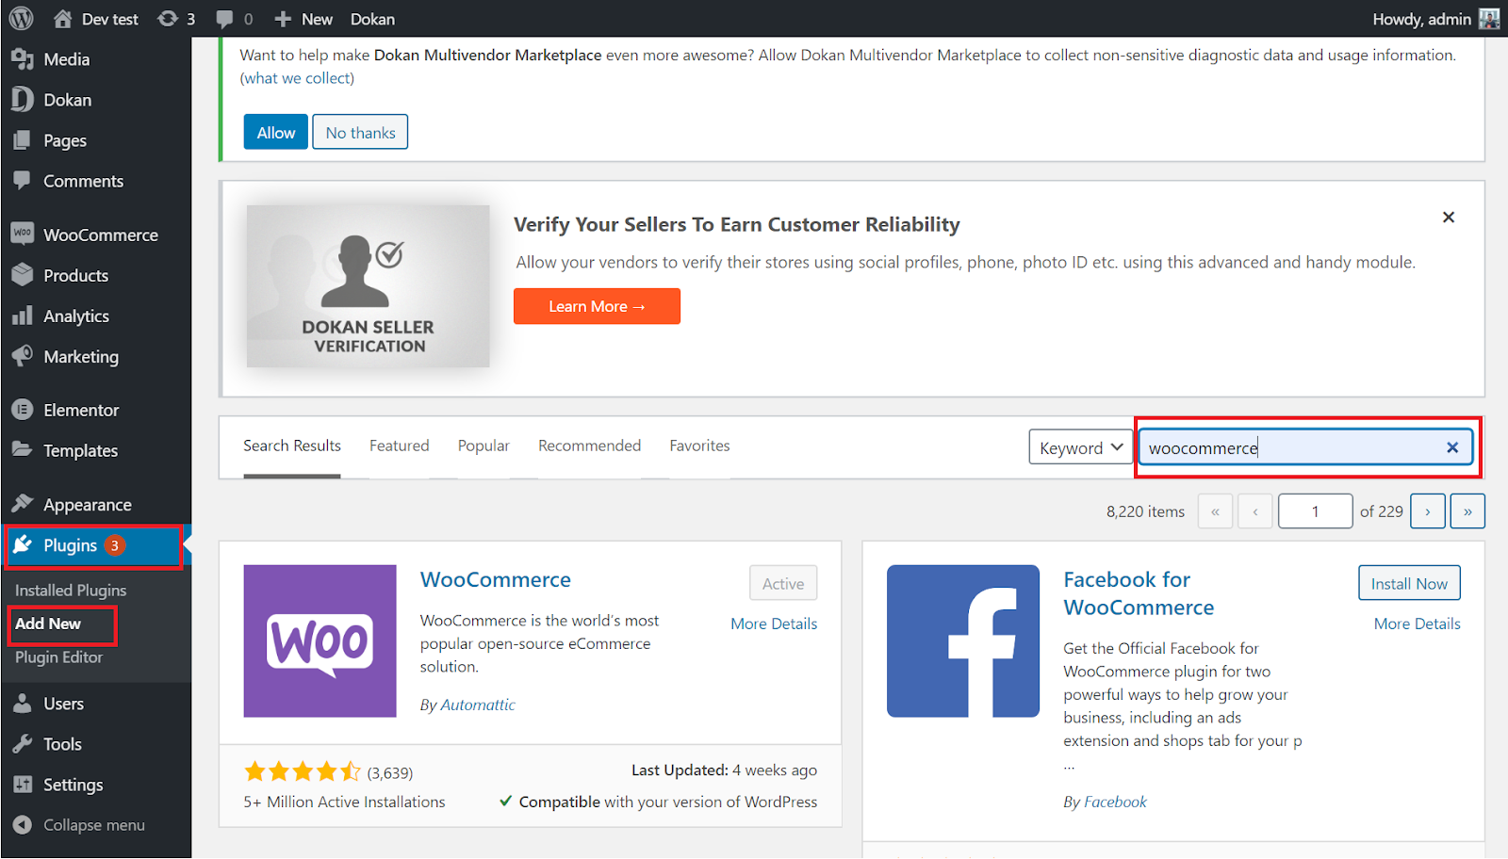Click the Products sidebar icon

click(23, 275)
